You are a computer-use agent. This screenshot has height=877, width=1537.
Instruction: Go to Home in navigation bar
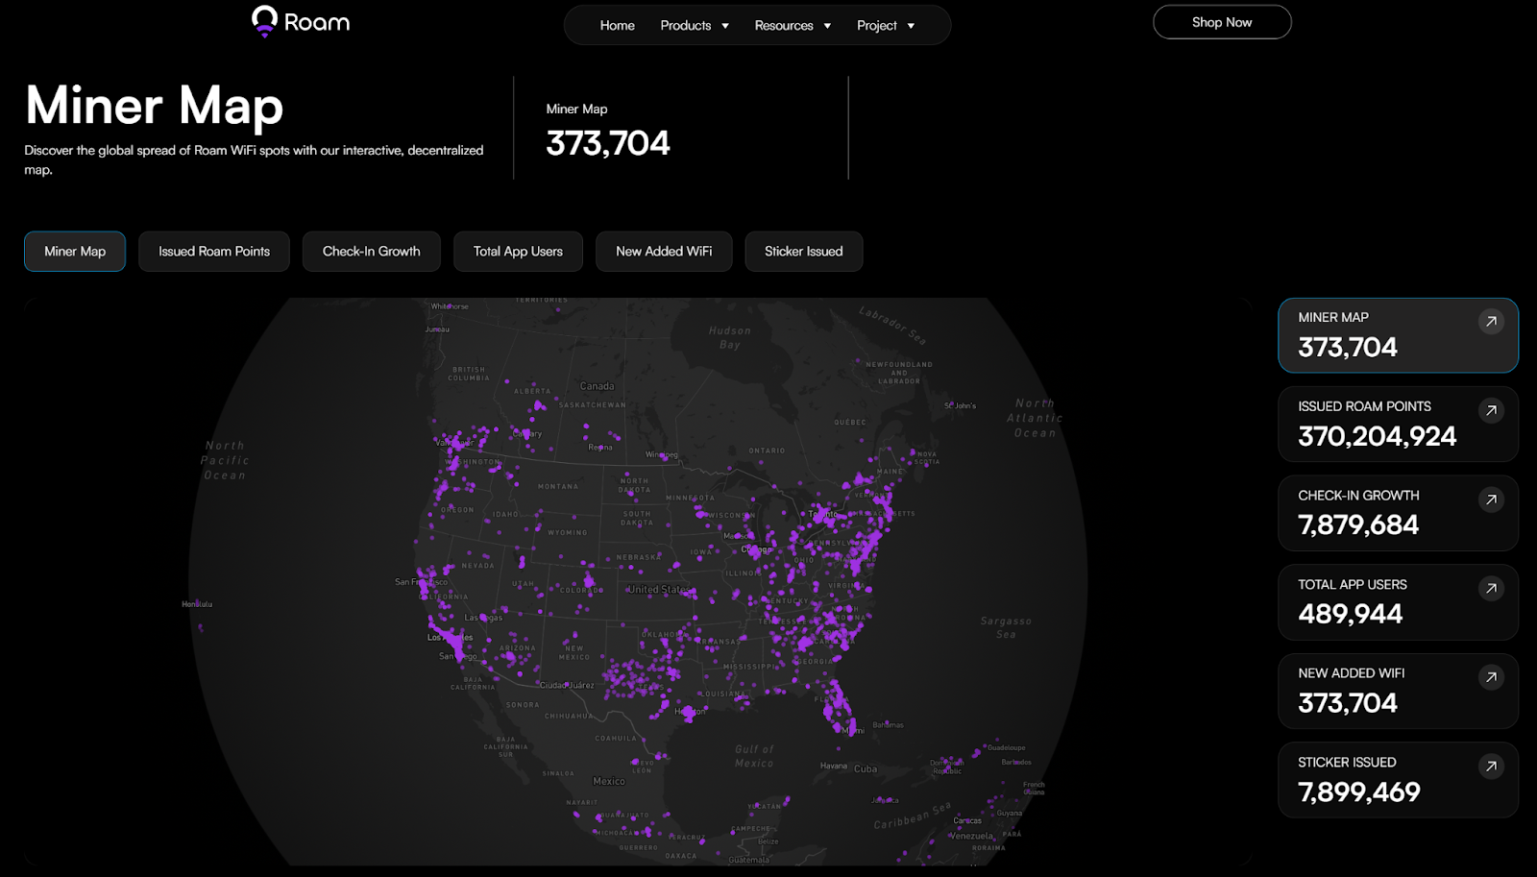pos(617,26)
